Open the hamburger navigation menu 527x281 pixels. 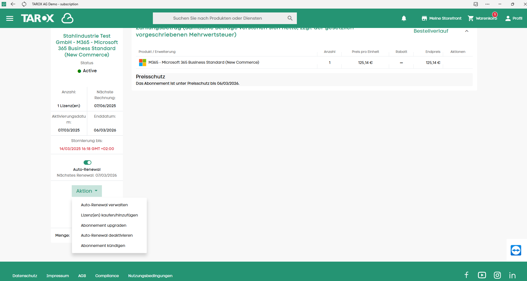(x=10, y=18)
